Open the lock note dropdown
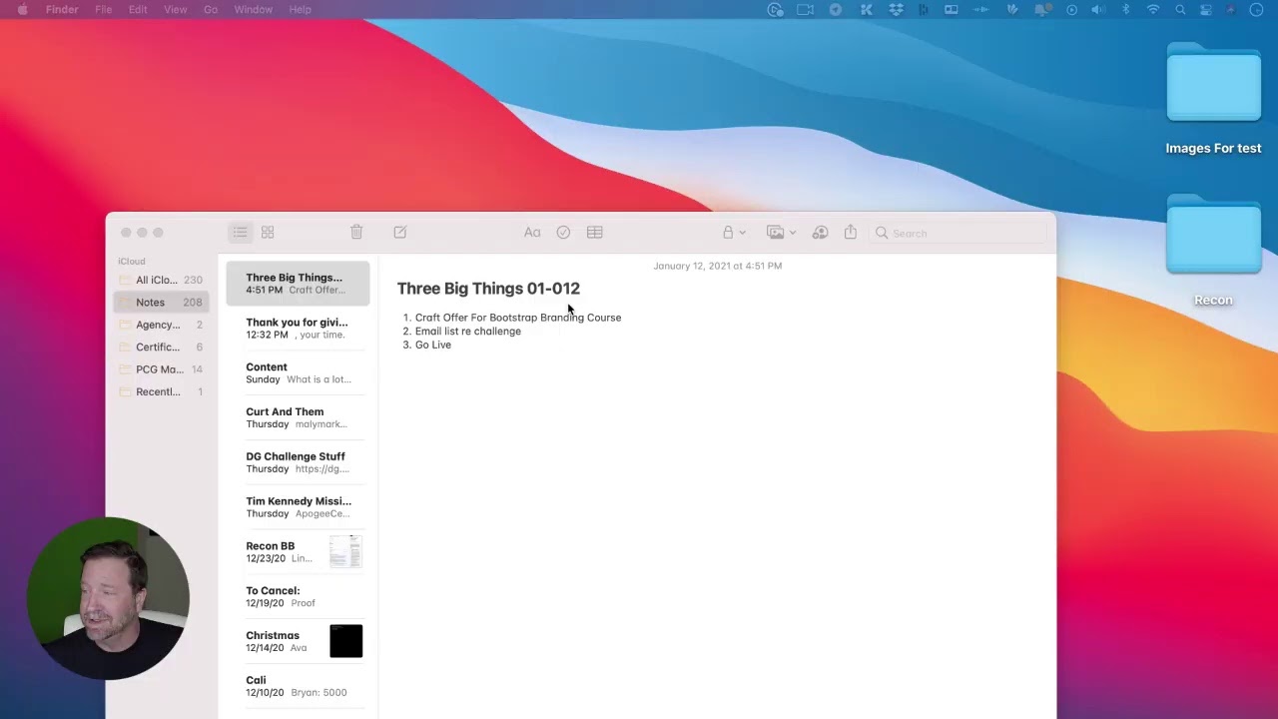1278x719 pixels. pyautogui.click(x=733, y=233)
